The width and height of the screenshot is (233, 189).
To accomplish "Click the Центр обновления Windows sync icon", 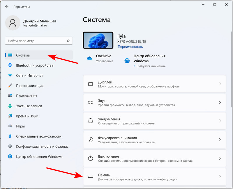I will 127,60.
